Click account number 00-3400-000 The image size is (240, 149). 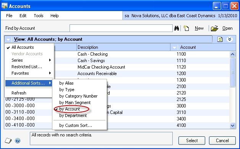[20, 119]
